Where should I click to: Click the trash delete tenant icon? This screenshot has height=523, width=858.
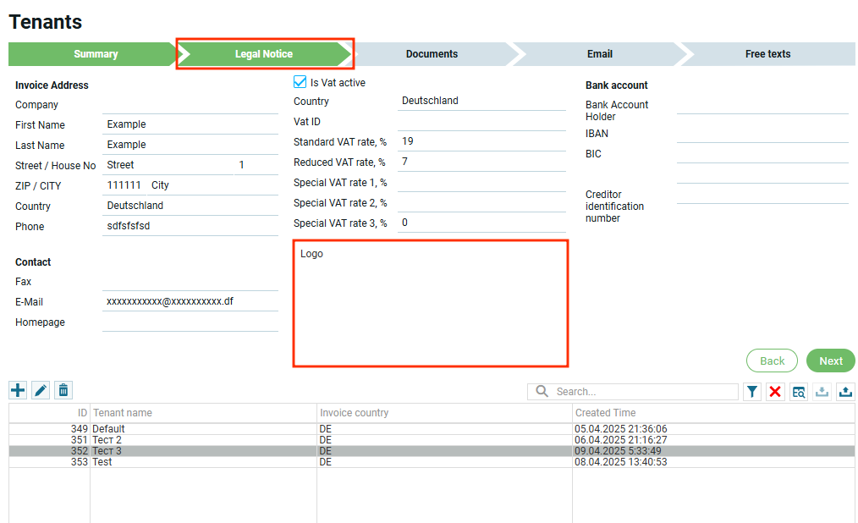[x=63, y=390]
